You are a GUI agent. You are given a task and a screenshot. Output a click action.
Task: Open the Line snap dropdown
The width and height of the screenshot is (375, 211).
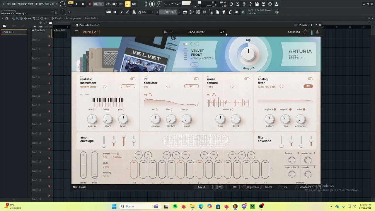pyautogui.click(x=149, y=12)
